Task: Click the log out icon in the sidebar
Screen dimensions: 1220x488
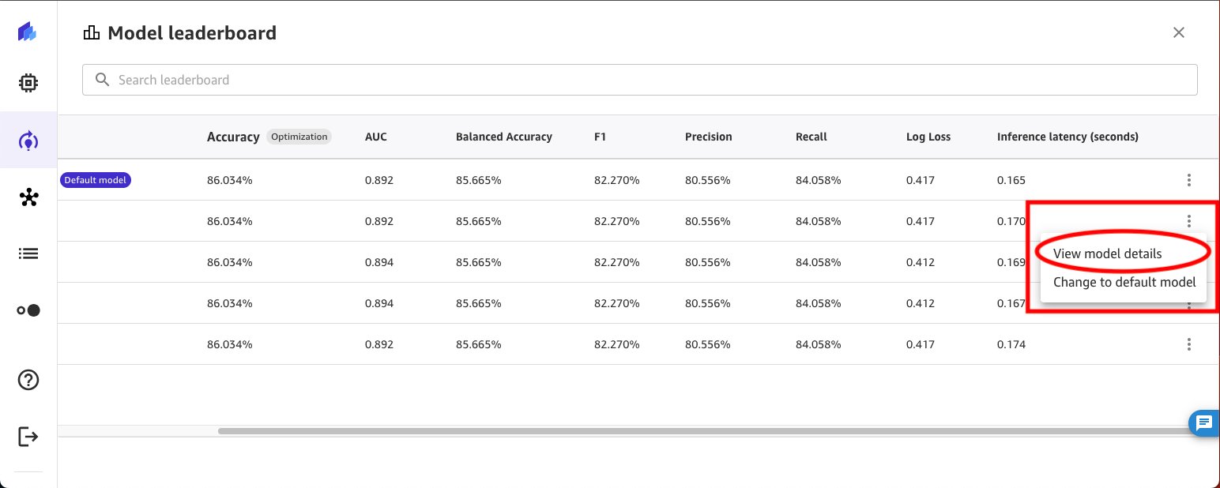Action: (28, 436)
